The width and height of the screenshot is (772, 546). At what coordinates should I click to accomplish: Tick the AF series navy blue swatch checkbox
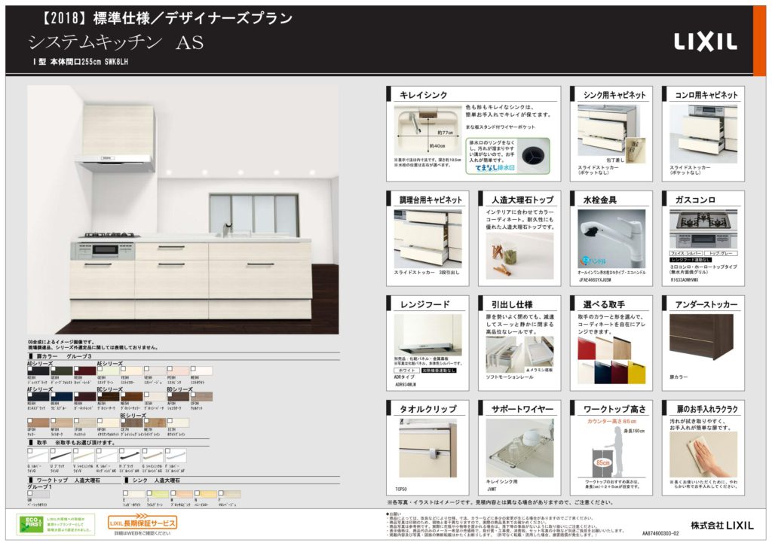click(54, 395)
